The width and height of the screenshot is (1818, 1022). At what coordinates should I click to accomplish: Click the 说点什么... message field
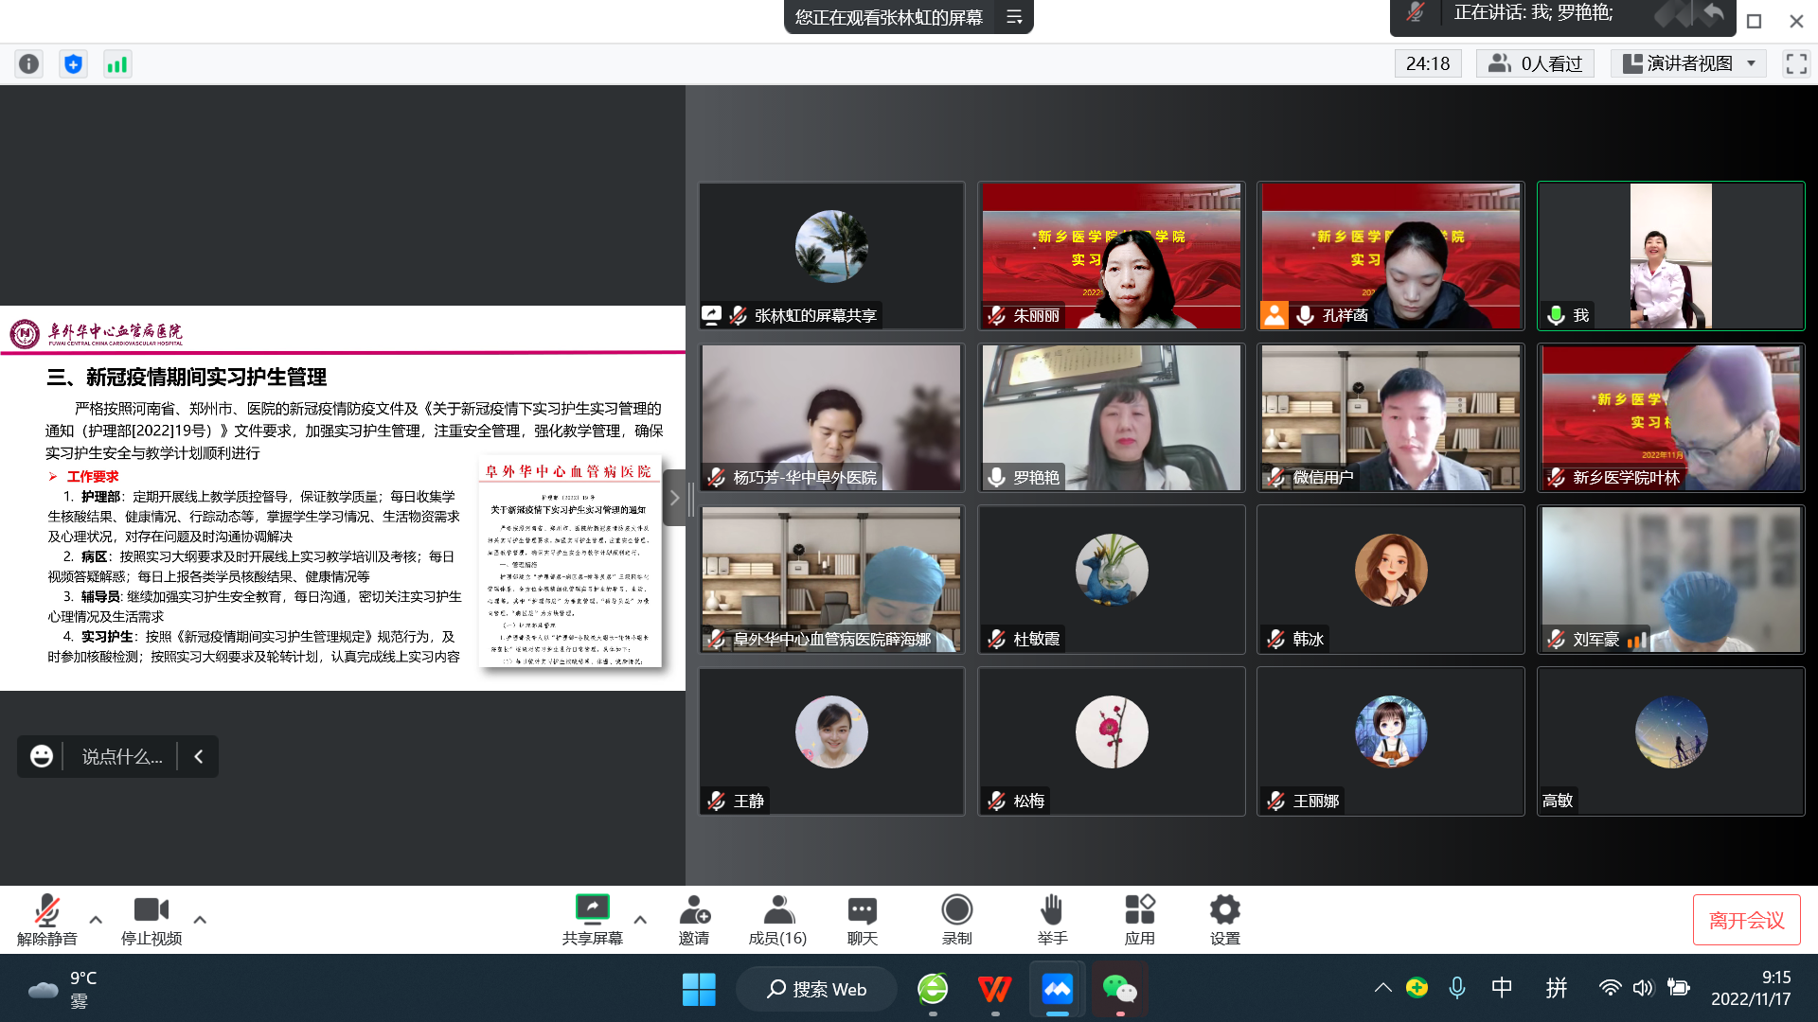122,756
